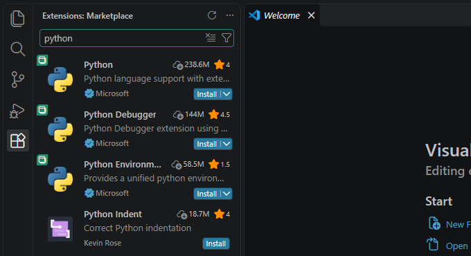Click the 144M download count icon
The image size is (471, 256).
coord(178,115)
